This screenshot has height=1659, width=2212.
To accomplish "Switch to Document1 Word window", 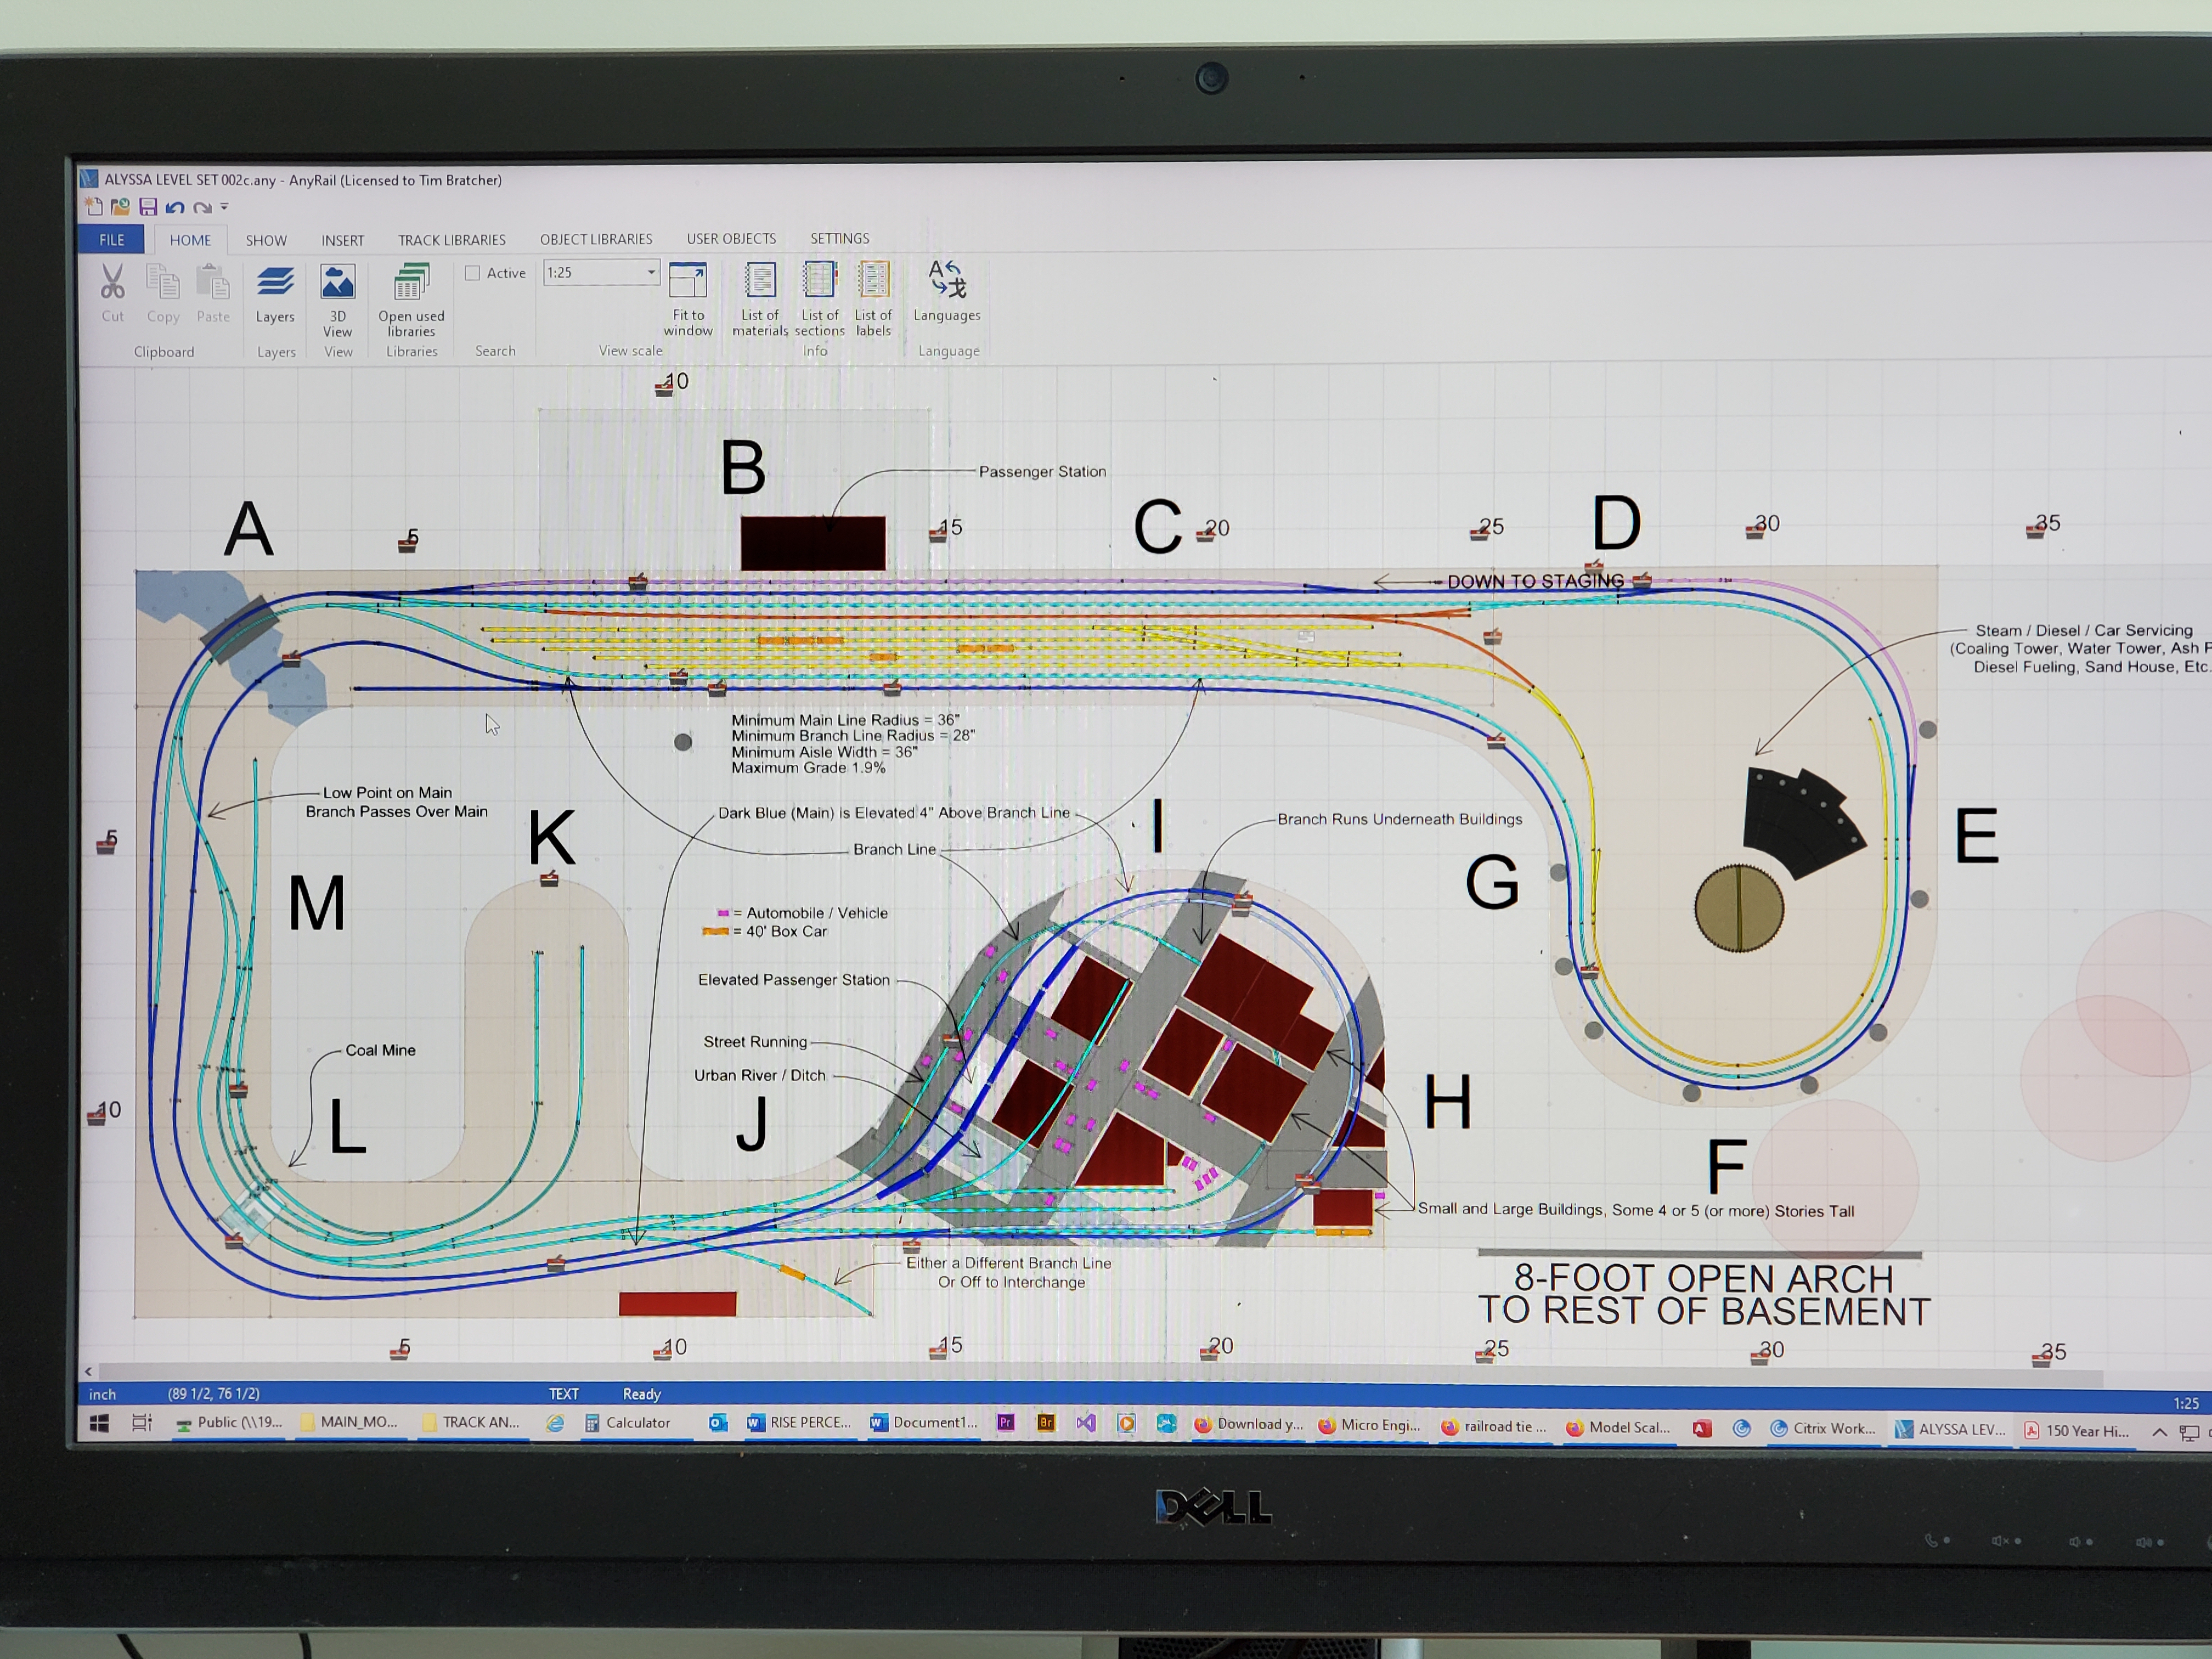I will (924, 1423).
